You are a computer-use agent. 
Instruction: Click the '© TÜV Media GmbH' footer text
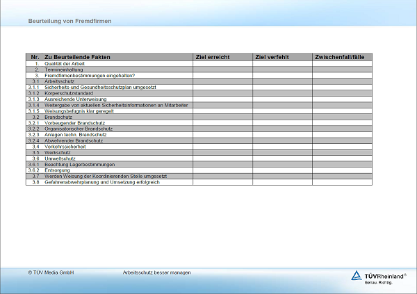(51, 272)
